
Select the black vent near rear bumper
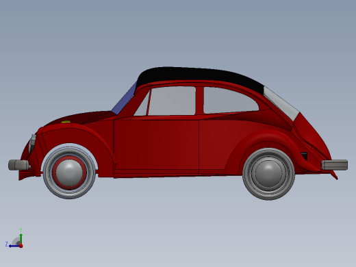(304, 156)
